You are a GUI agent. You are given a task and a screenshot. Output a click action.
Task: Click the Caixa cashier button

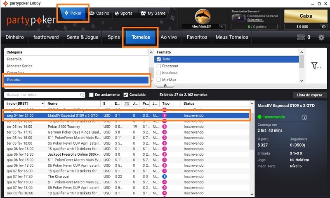click(306, 16)
